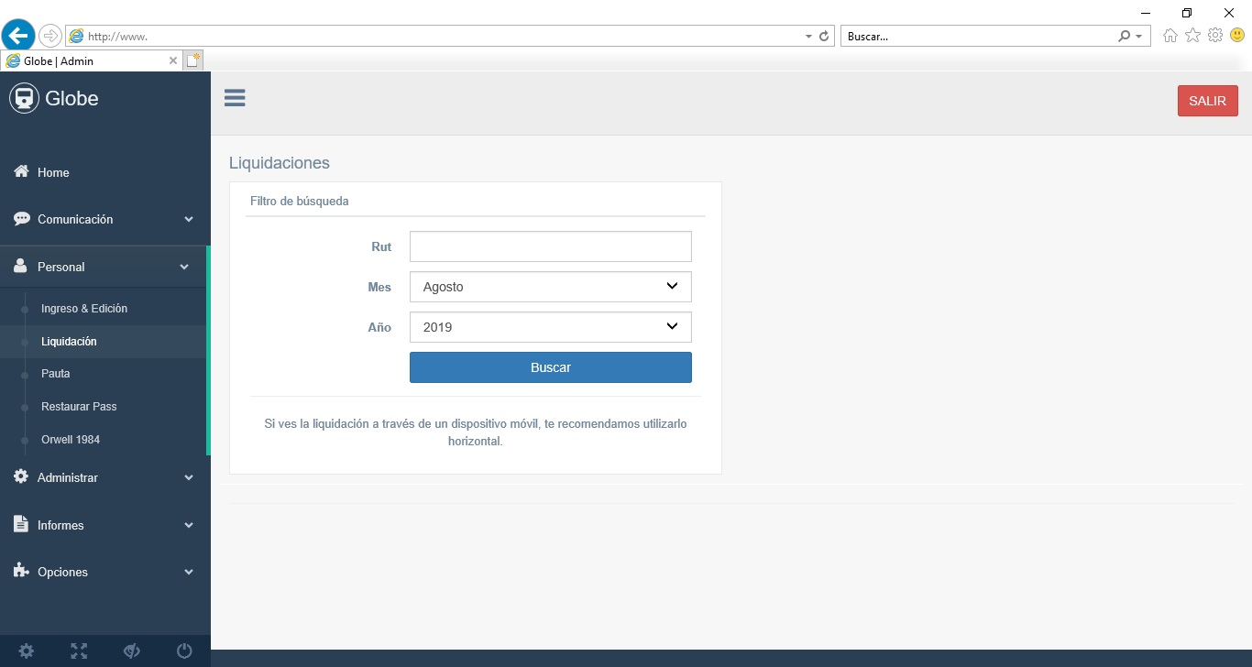Open the Año dropdown showing 2019

point(550,327)
